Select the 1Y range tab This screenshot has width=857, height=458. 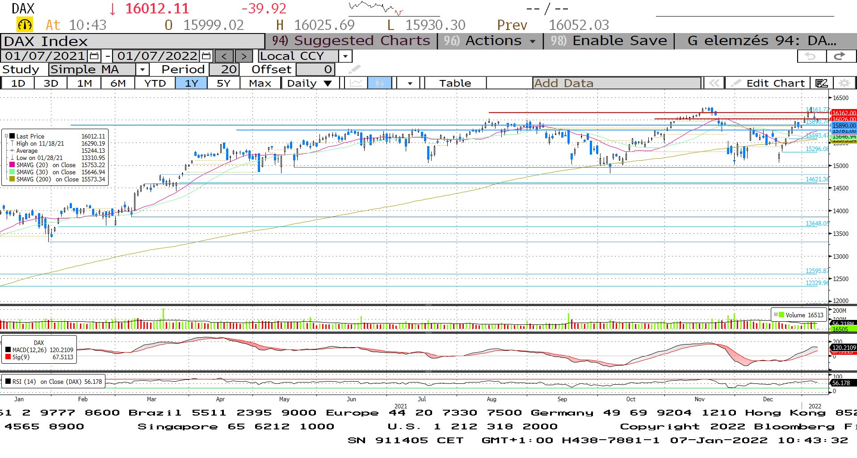(191, 83)
